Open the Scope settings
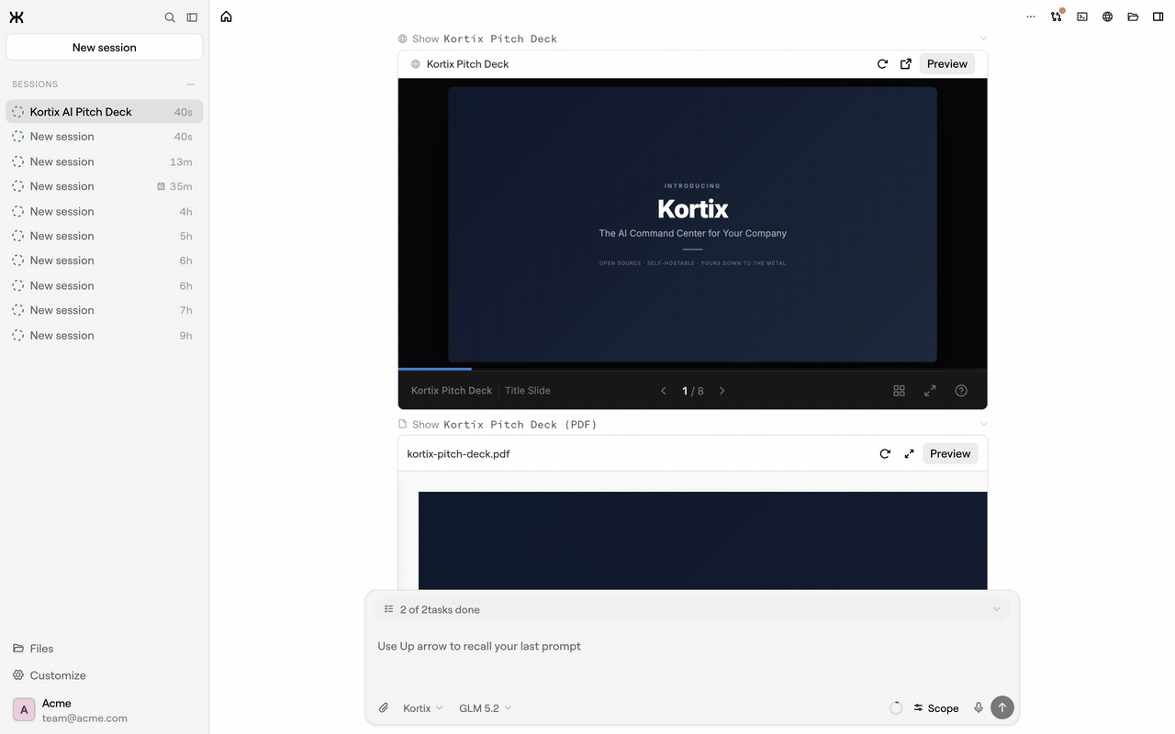This screenshot has width=1175, height=734. (936, 708)
